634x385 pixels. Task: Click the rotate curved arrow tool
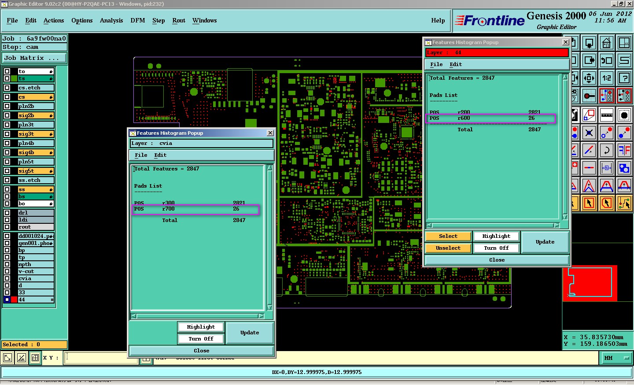coord(606,150)
